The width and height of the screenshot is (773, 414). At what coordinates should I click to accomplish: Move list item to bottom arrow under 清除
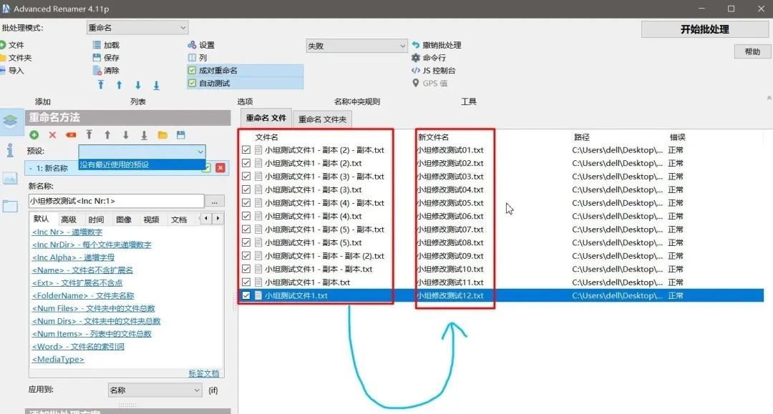click(156, 84)
